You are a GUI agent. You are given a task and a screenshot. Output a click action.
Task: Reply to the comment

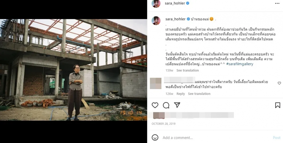click(x=181, y=94)
